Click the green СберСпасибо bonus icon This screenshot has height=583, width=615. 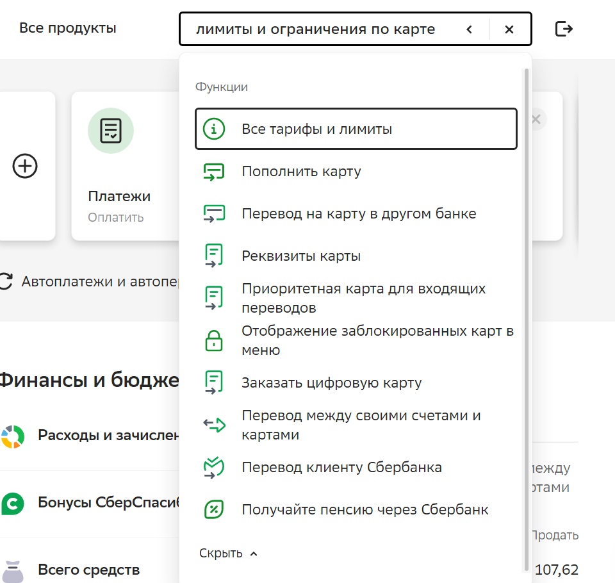pos(13,503)
